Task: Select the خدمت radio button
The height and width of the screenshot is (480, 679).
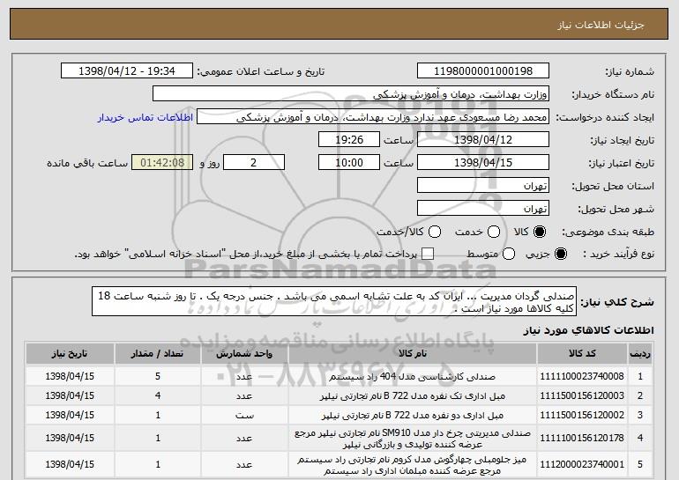Action: [494, 232]
